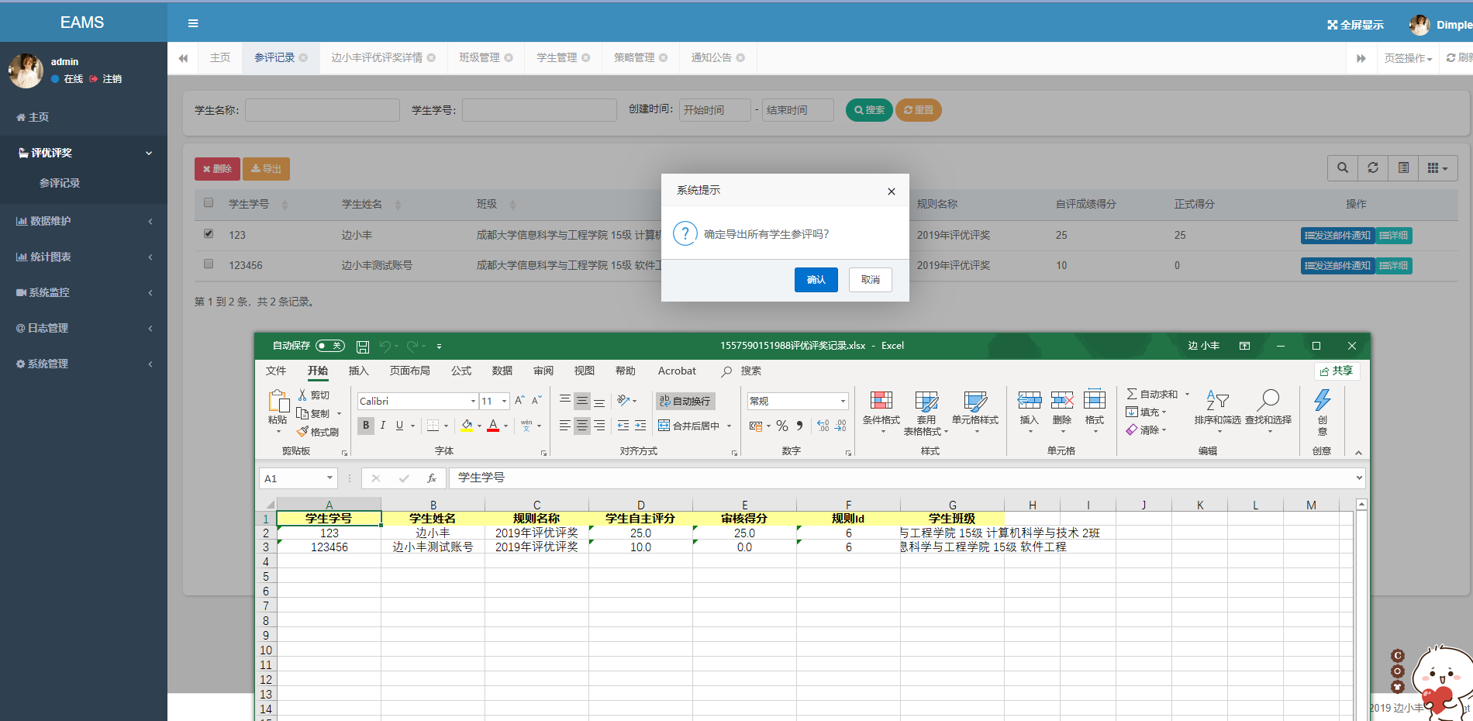Close the 参评记录 tab
1473x721 pixels.
(303, 57)
